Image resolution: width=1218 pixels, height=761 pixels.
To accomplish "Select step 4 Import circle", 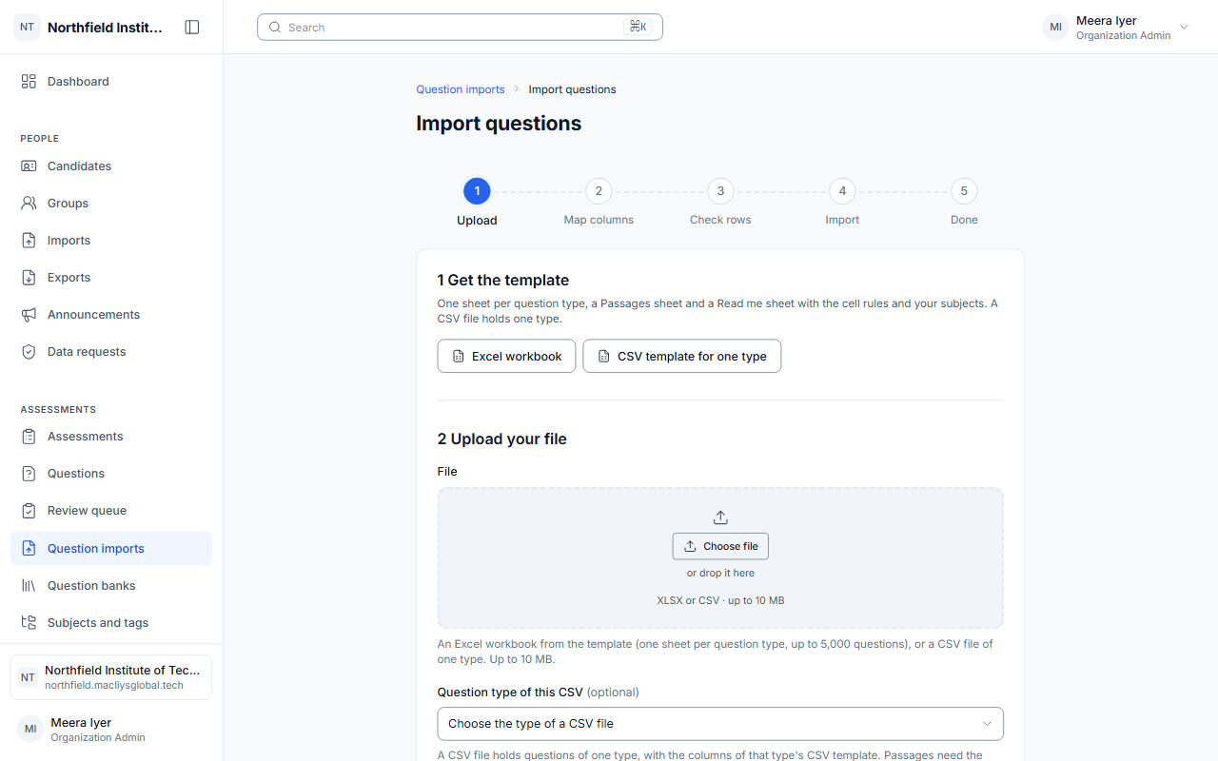I will (x=842, y=191).
